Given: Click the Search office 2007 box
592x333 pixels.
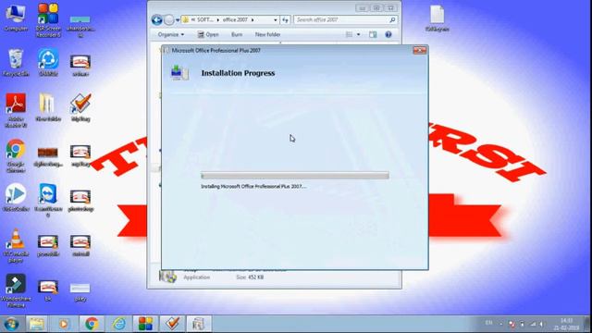Looking at the screenshot, I should click(x=345, y=19).
